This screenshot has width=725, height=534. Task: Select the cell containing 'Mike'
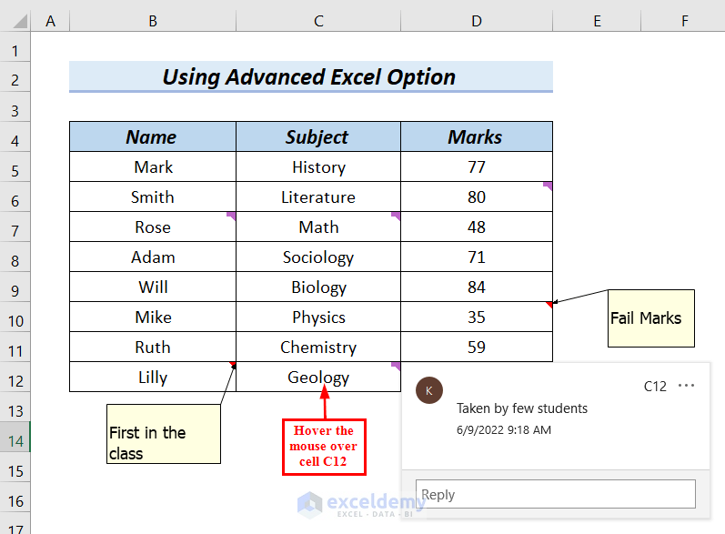tap(153, 317)
